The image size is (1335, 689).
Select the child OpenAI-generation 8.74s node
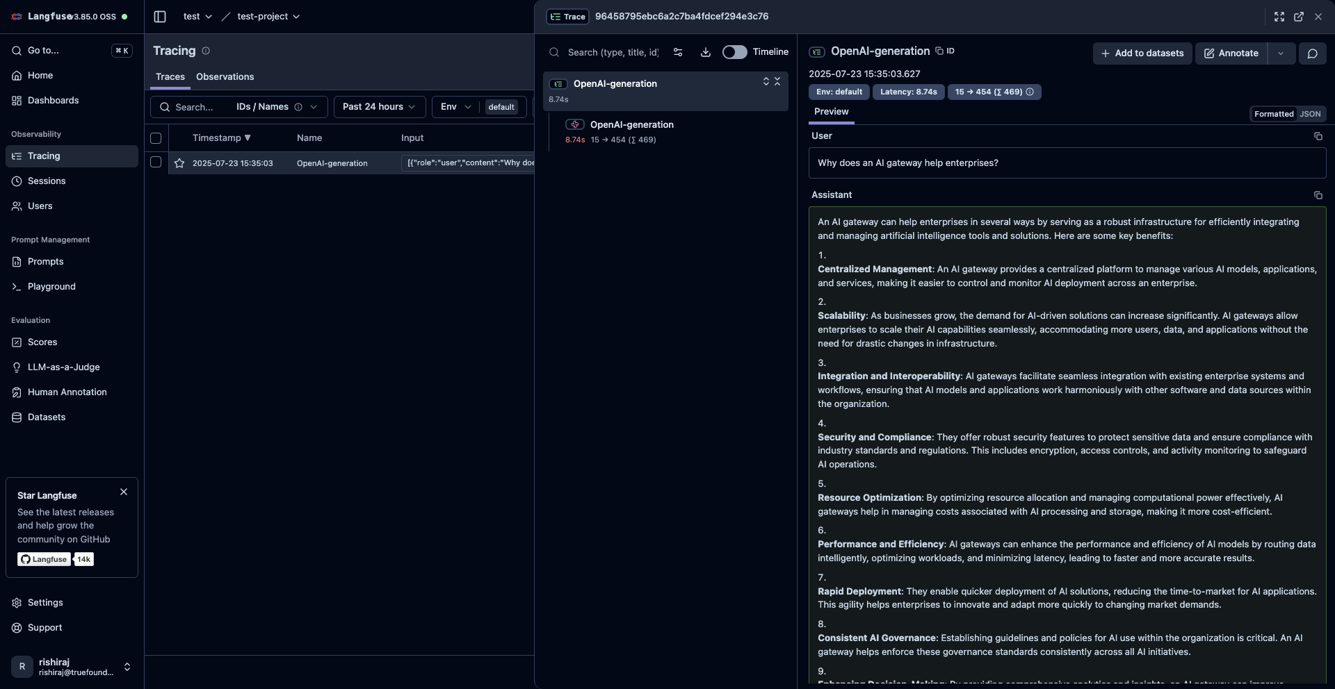pyautogui.click(x=674, y=131)
